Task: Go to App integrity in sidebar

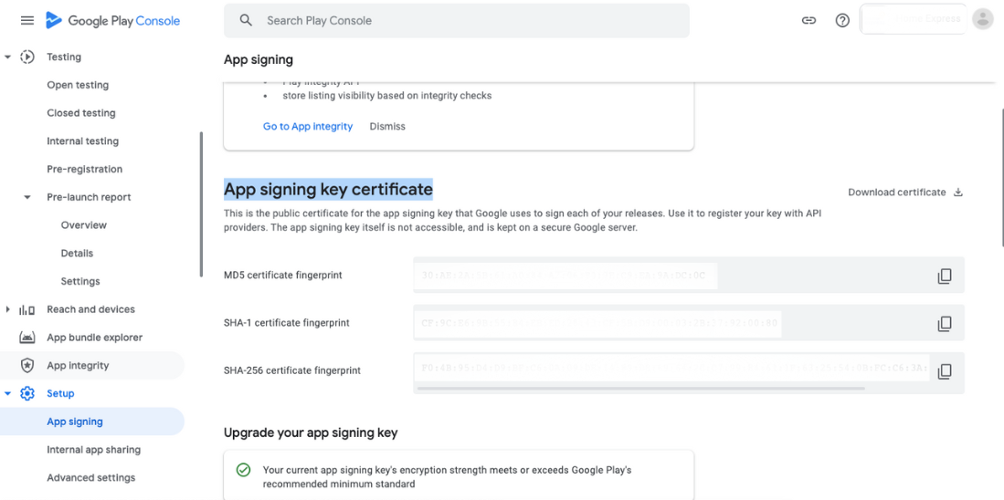Action: click(x=78, y=366)
